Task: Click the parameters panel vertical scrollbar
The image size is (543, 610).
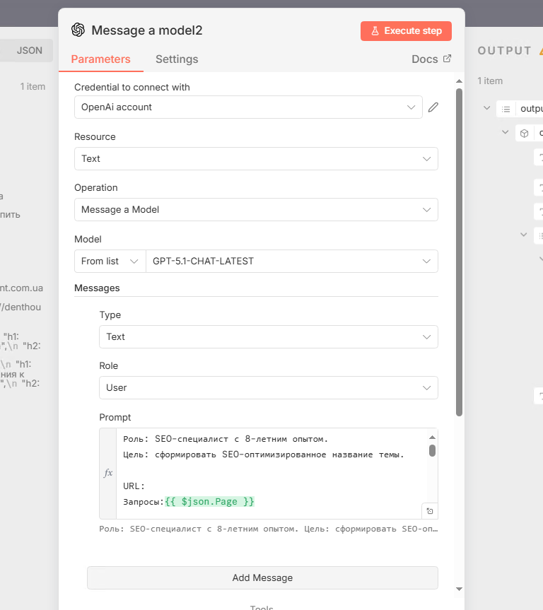Action: 459,252
